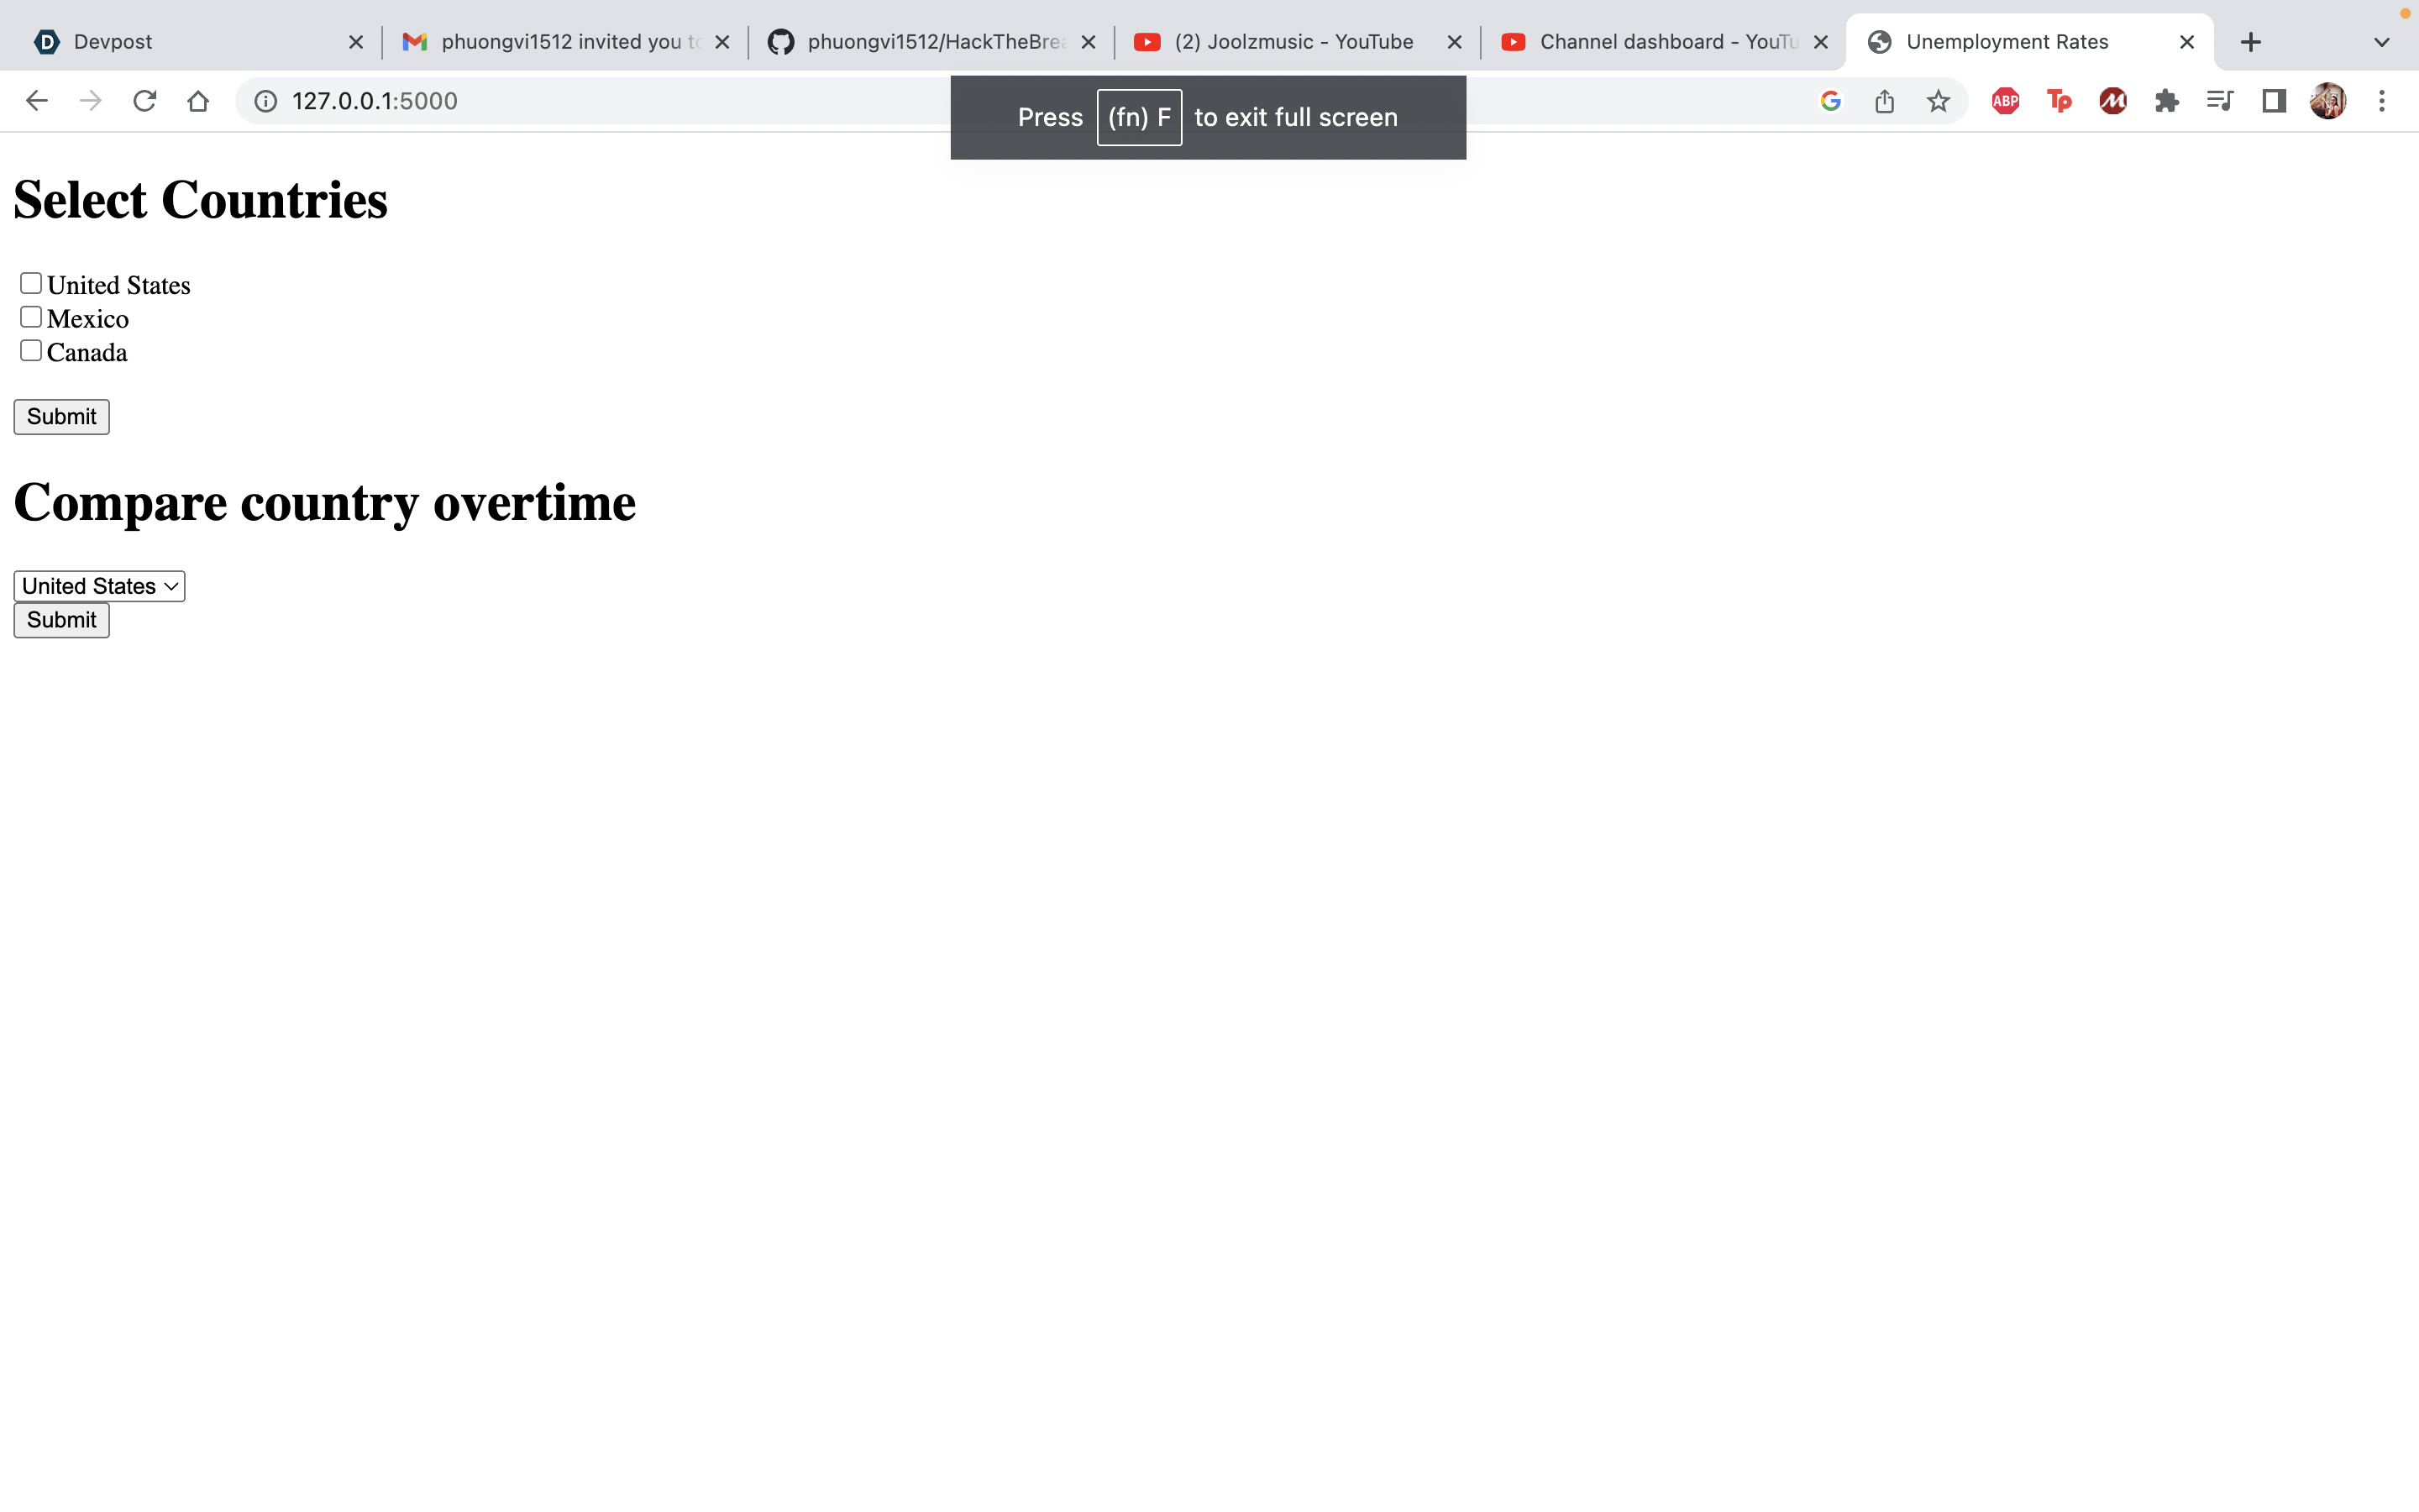Click the AdBlock Plus extension icon
Screen dimensions: 2419x1512
(x=2005, y=101)
